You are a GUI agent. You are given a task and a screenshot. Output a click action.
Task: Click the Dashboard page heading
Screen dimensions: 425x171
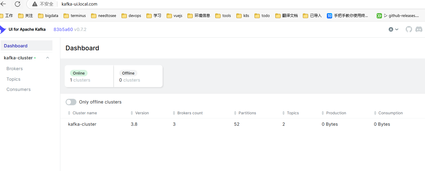[82, 48]
